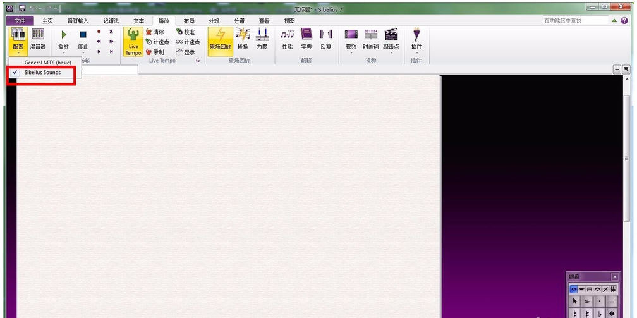Click the 时间码 timecode icon

(x=371, y=35)
